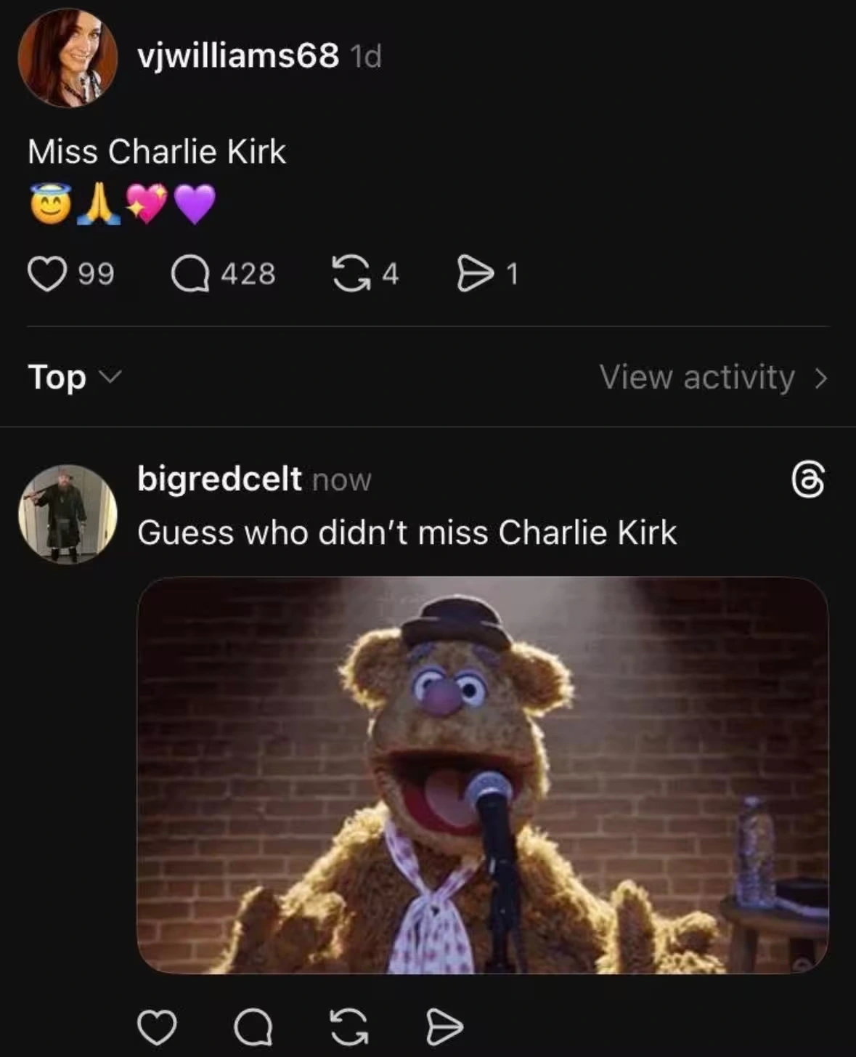Expand the sort chevron next to Top
The height and width of the screenshot is (1057, 856).
tap(110, 377)
